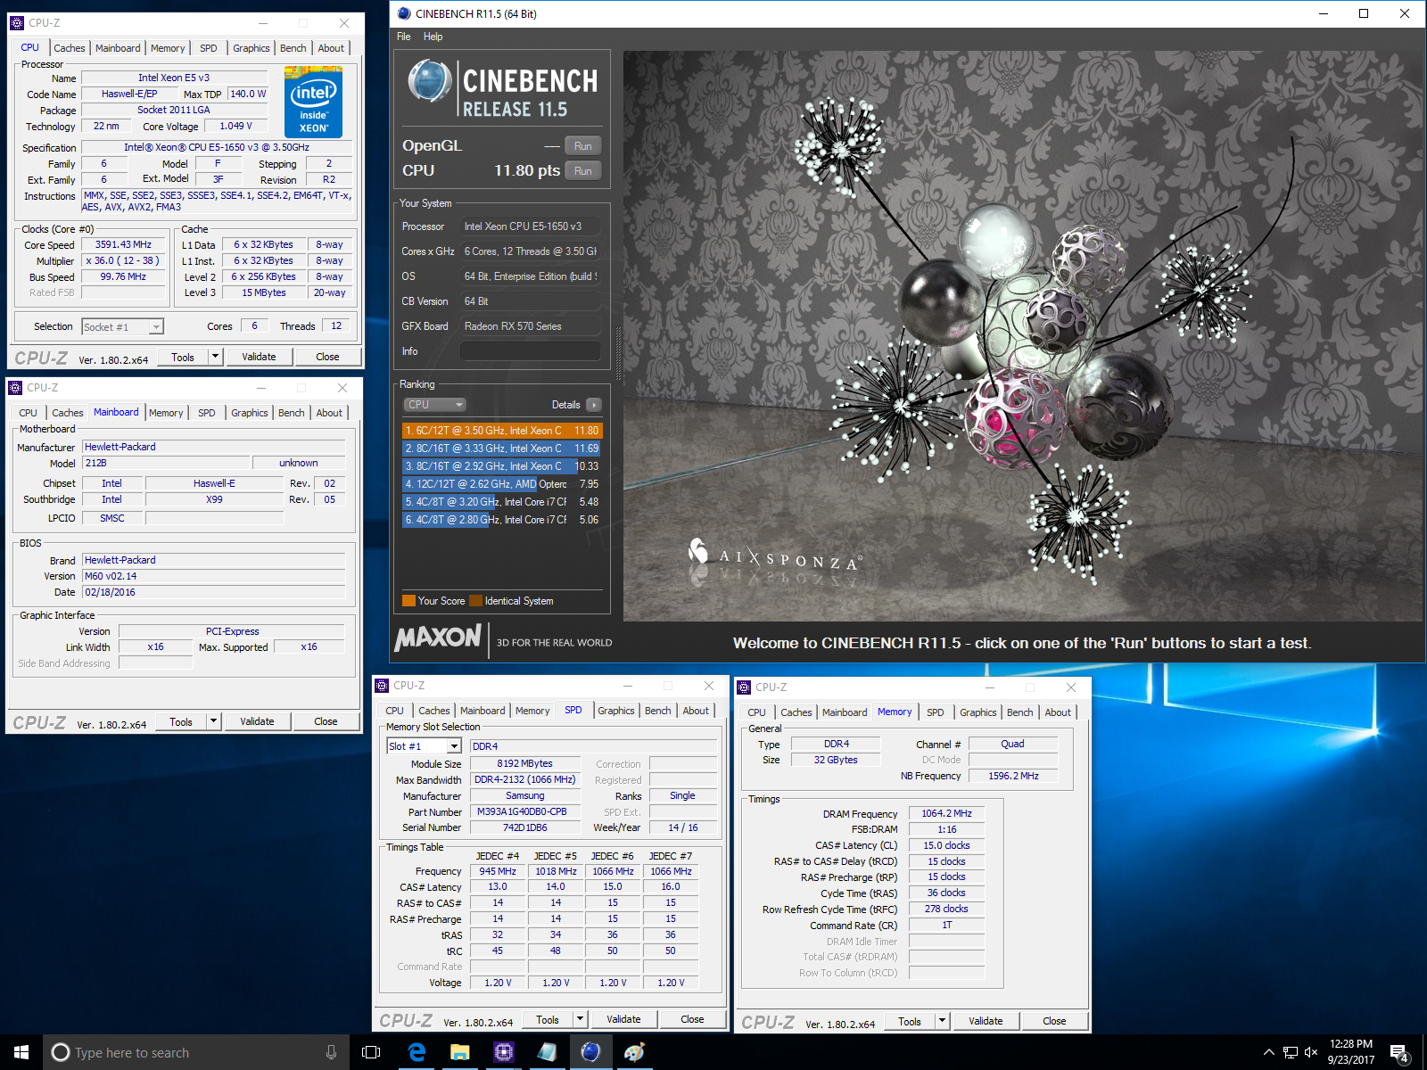Click the volume muted tray icon
This screenshot has height=1070, width=1427.
click(x=1311, y=1052)
